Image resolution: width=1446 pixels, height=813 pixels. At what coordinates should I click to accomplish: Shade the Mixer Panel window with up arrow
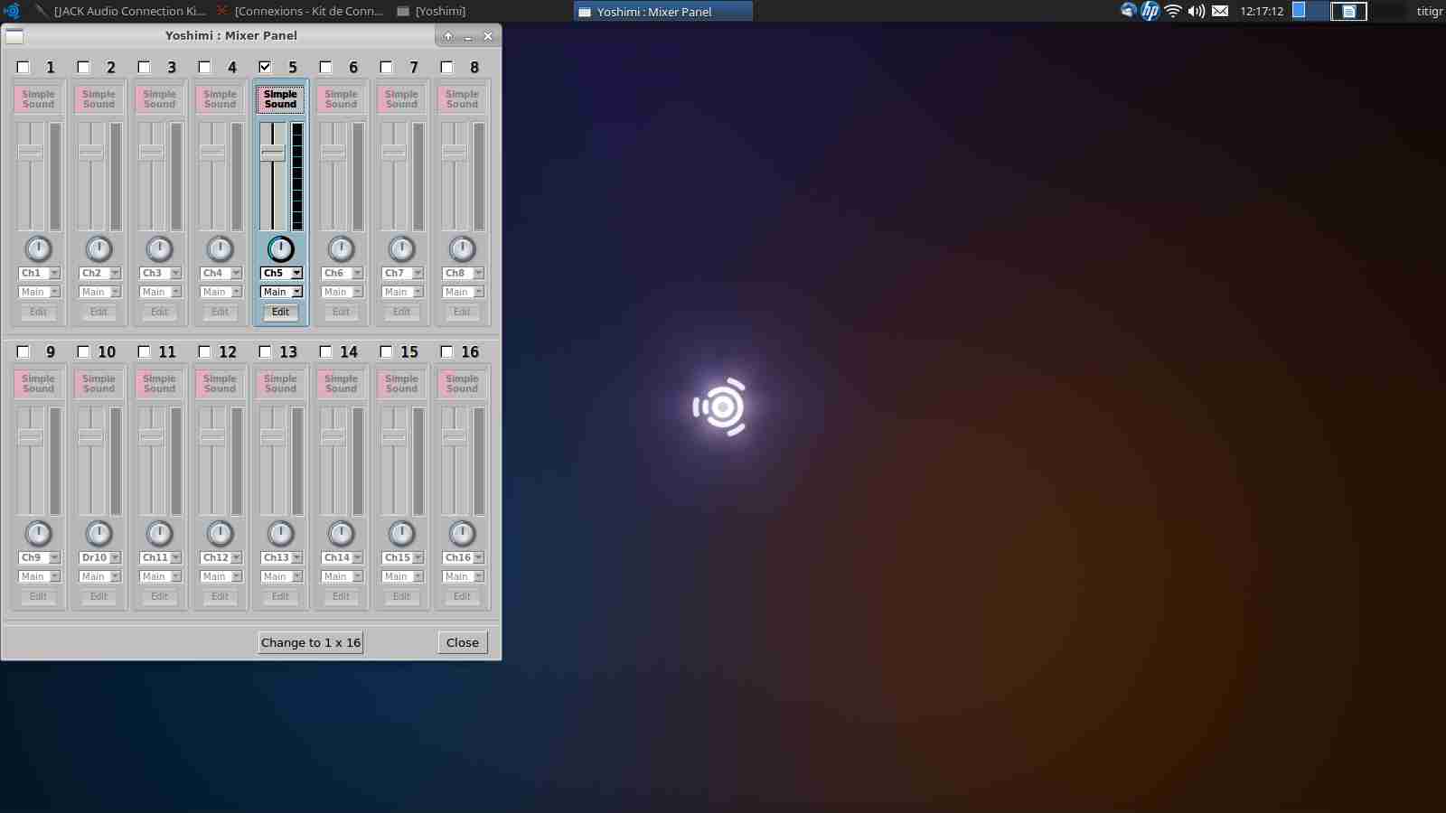point(448,36)
